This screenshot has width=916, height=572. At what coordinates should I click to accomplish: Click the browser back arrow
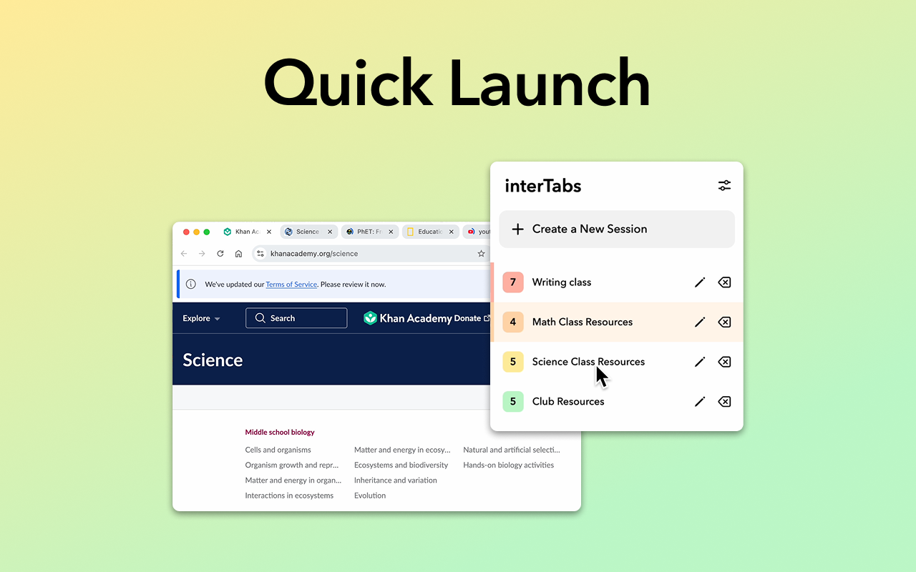pos(183,253)
